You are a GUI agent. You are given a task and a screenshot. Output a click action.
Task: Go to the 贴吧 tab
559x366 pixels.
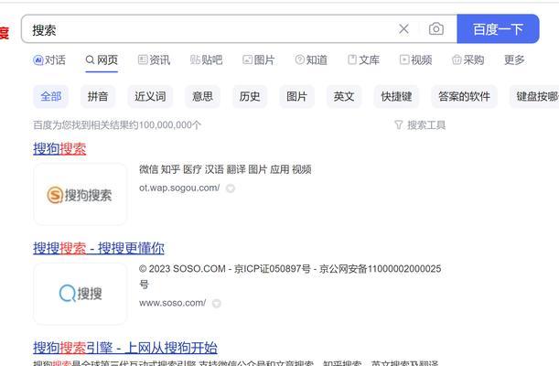click(x=206, y=59)
